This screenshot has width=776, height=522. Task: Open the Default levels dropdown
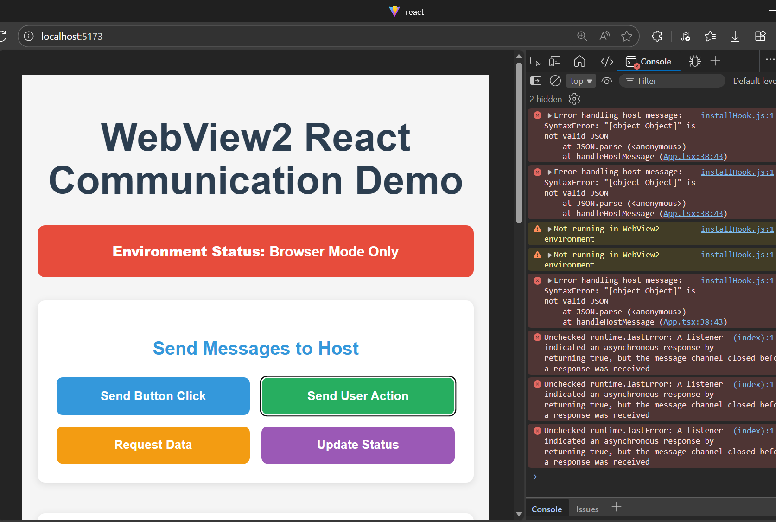click(x=754, y=81)
